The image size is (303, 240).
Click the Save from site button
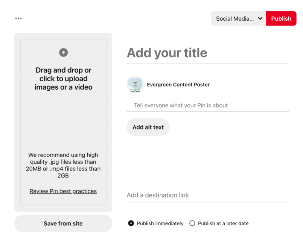[x=63, y=223]
